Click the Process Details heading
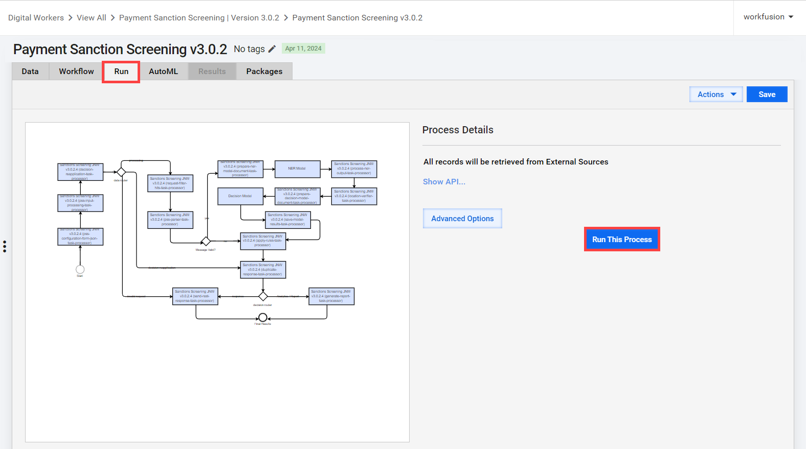 pos(458,130)
